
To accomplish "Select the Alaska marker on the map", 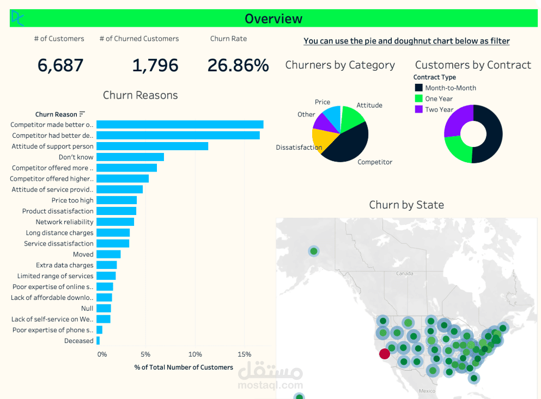I will (x=314, y=251).
